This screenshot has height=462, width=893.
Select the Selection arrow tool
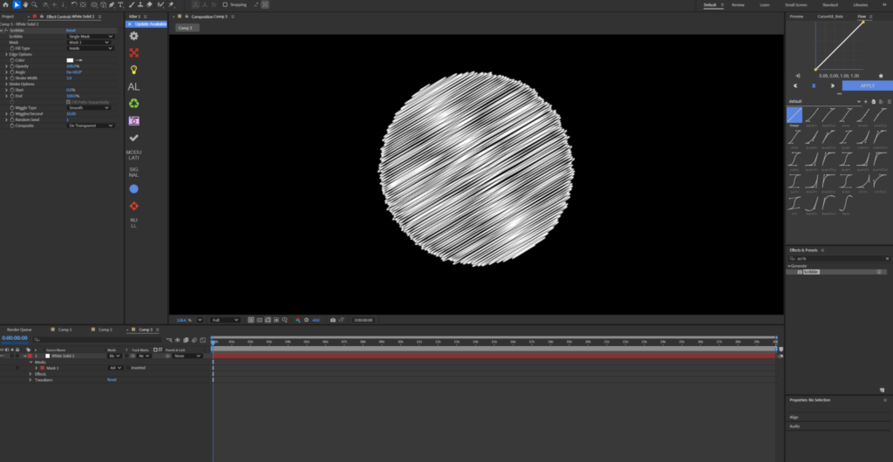click(x=17, y=4)
